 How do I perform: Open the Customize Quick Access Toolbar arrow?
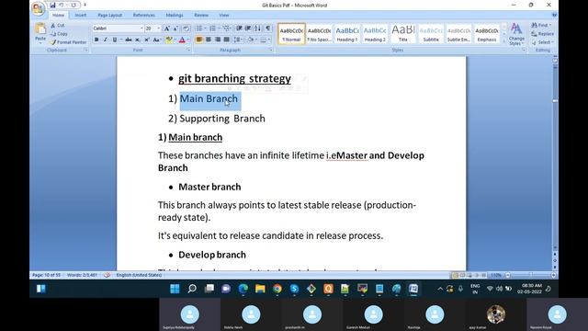coord(85,6)
